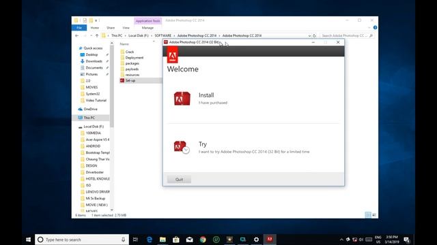Click ENG language indicator in tray
This screenshot has width=437, height=245.
tap(378, 240)
